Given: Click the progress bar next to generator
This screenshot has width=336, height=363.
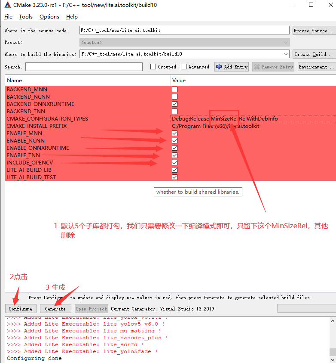Looking at the screenshot, I should click(x=306, y=309).
